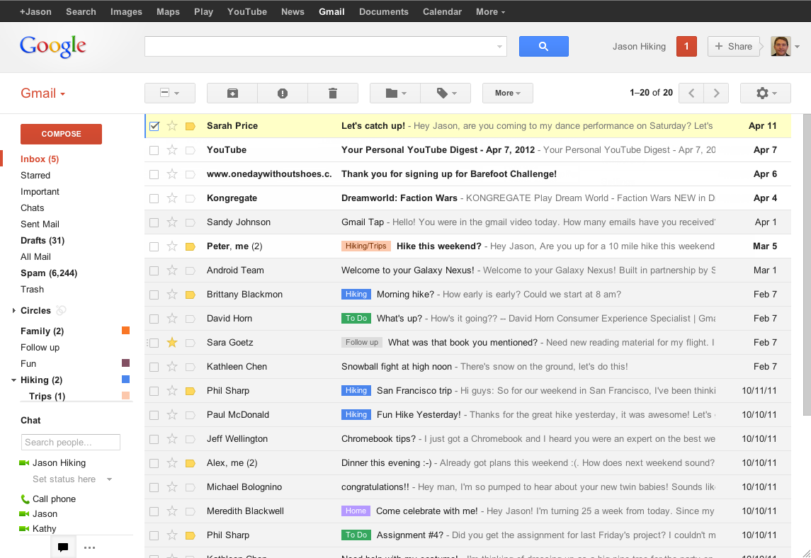The width and height of the screenshot is (811, 558).
Task: Click the Google logo
Action: pyautogui.click(x=52, y=47)
